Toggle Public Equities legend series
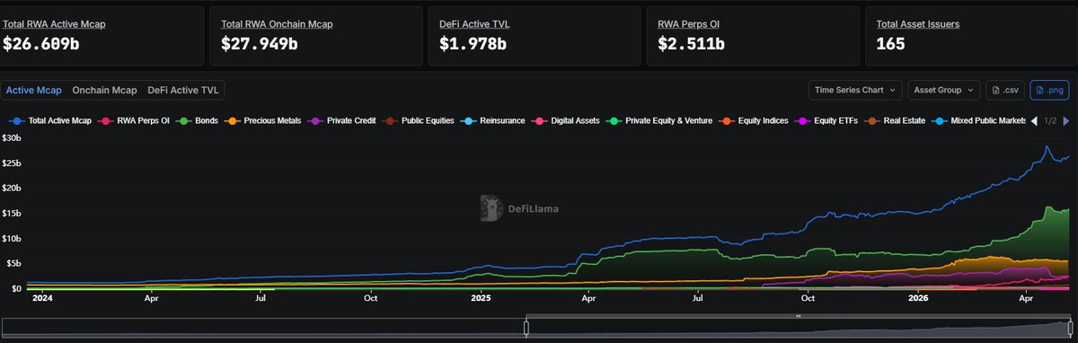 point(418,120)
